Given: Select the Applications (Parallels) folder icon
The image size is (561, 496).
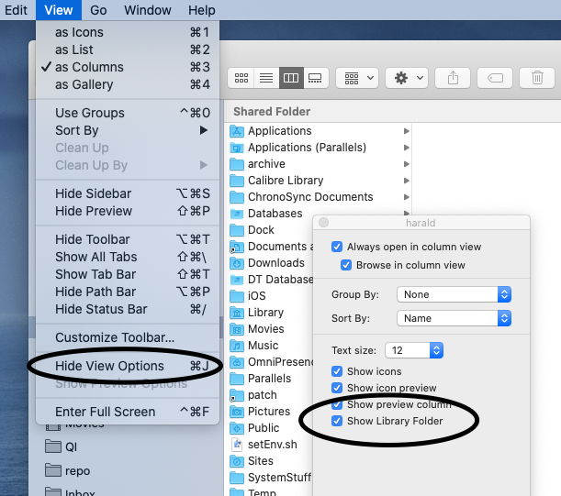Looking at the screenshot, I should point(237,148).
